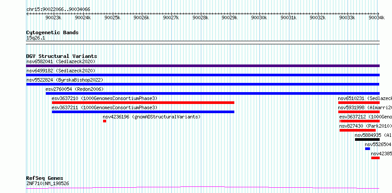392x193 pixels.
Task: Click the 90031k ruler tick label
Action: point(288,18)
